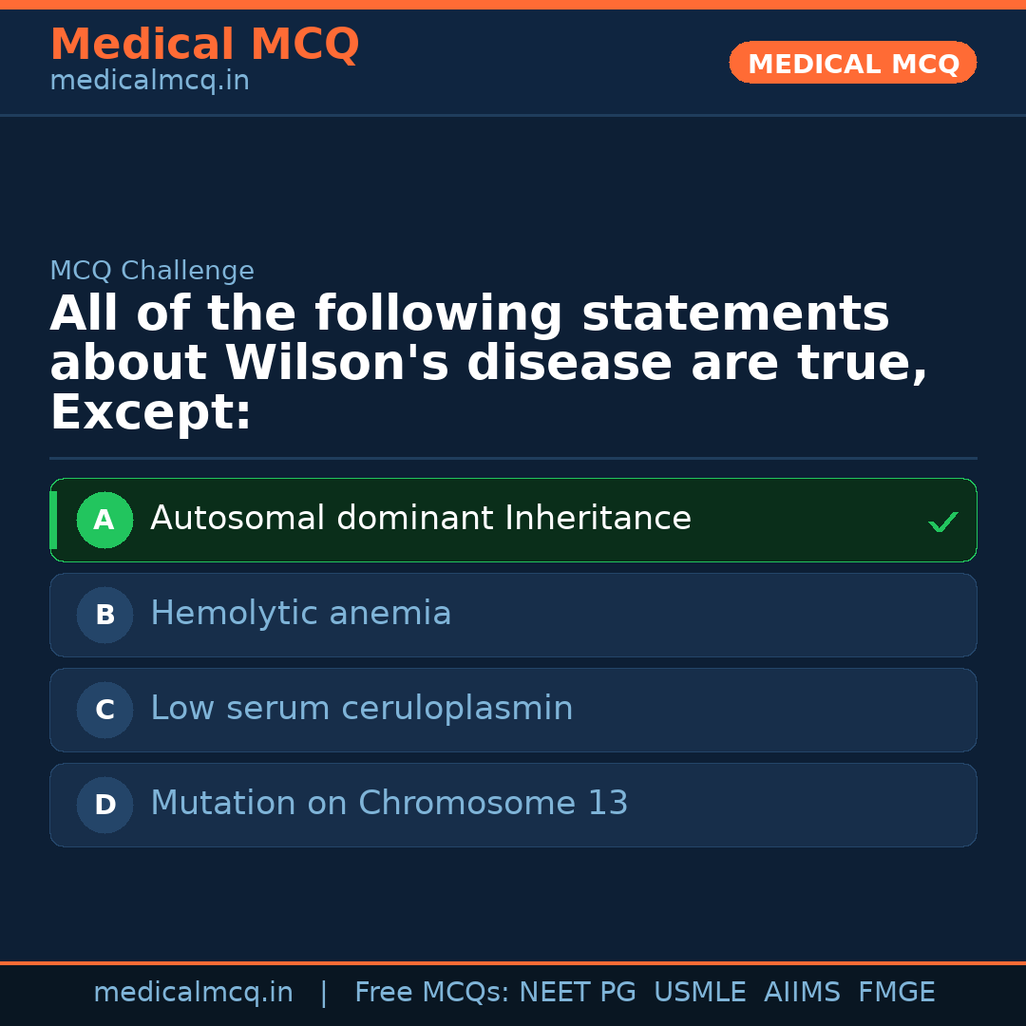Image resolution: width=1026 pixels, height=1026 pixels.
Task: Click the "Free MCQs:" footer label
Action: pyautogui.click(x=432, y=993)
